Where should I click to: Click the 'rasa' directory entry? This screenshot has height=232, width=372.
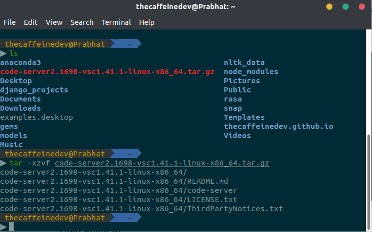pyautogui.click(x=233, y=99)
